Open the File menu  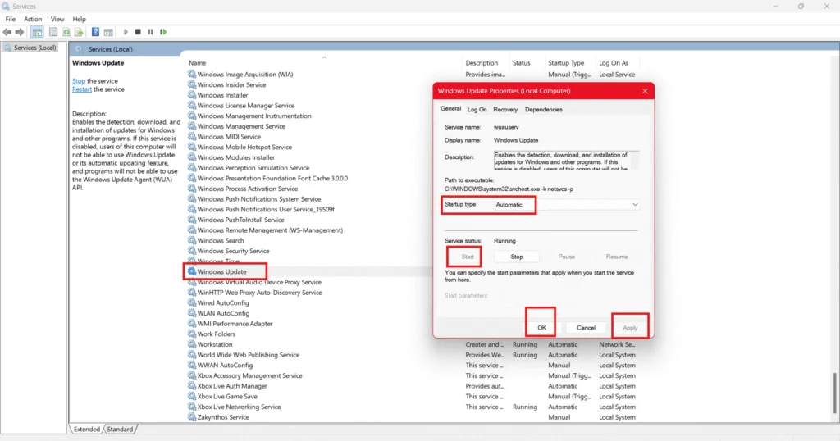(10, 19)
